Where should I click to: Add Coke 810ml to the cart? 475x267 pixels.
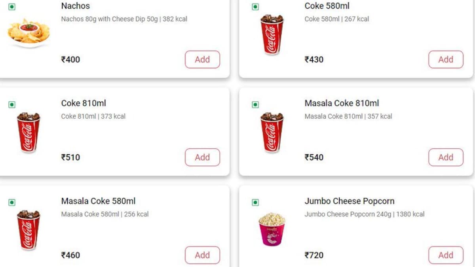tap(202, 157)
